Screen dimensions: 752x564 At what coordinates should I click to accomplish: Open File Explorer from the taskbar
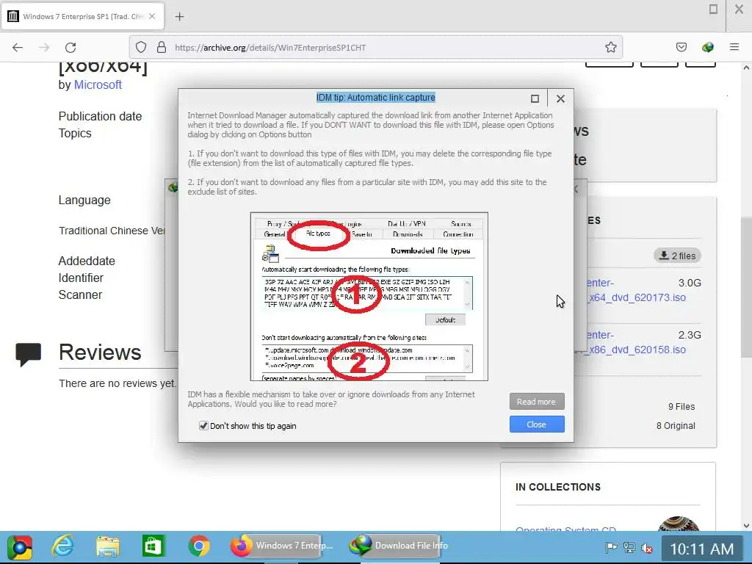tap(108, 546)
